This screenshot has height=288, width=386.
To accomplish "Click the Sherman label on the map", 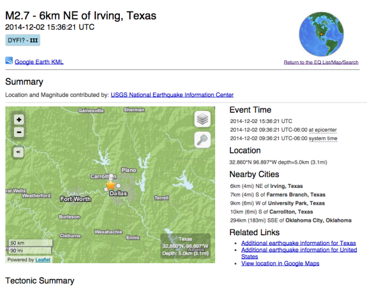I will click(134, 110).
